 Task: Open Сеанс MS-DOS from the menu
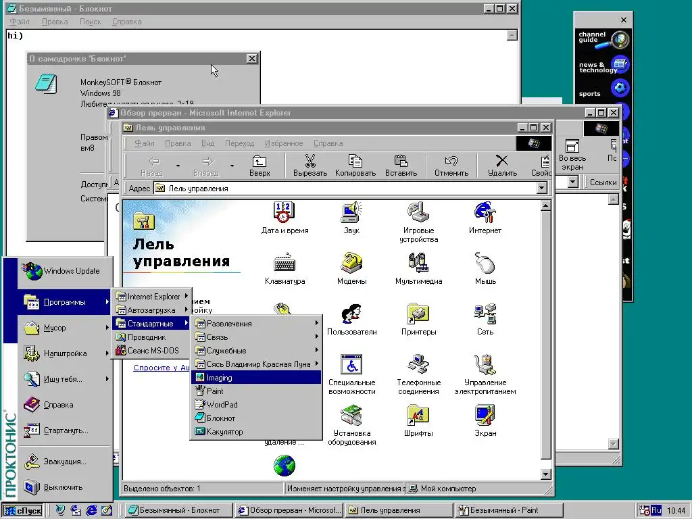pyautogui.click(x=152, y=351)
